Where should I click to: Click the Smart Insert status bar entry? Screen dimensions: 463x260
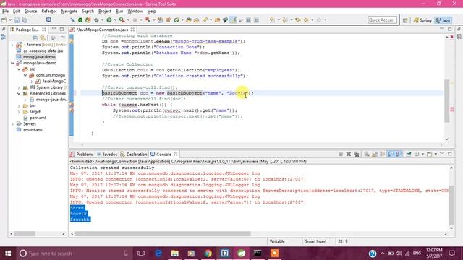[315, 241]
